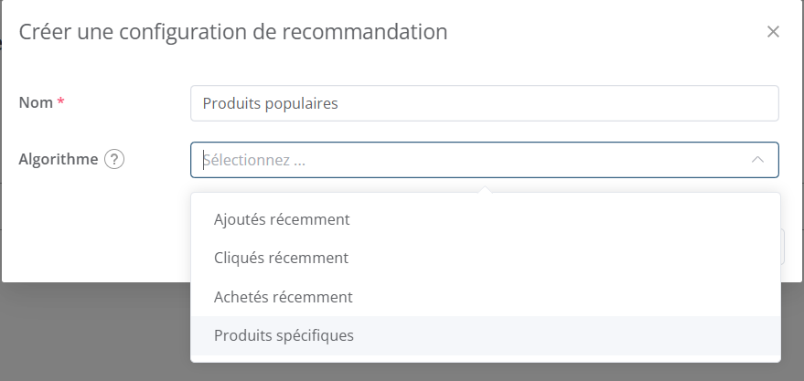The image size is (804, 381).
Task: Click the Nom text field containing 'Produits populaires'
Action: [x=484, y=103]
